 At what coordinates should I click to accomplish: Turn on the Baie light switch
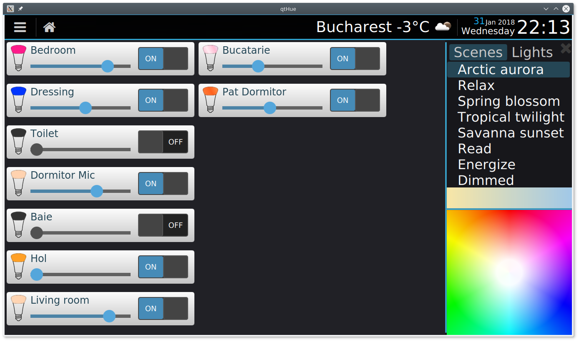pyautogui.click(x=163, y=225)
